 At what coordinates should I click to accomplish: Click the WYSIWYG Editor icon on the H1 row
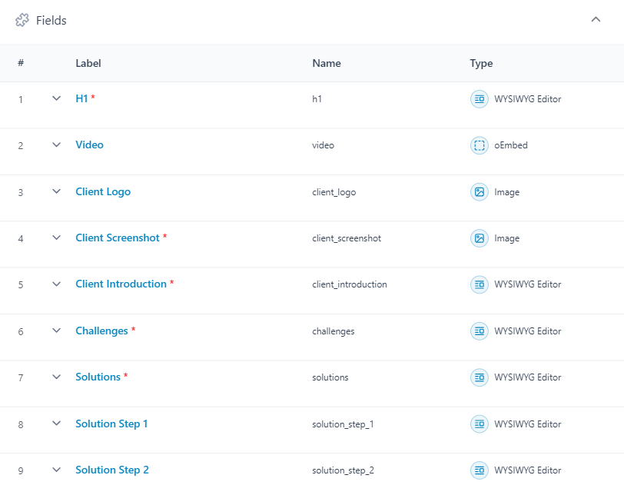point(479,98)
